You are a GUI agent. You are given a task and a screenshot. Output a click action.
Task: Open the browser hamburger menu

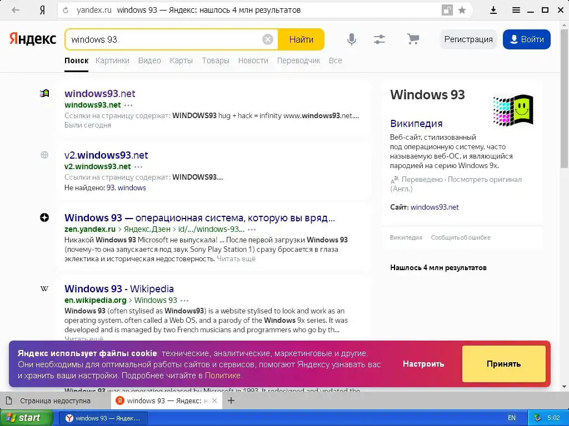516,10
